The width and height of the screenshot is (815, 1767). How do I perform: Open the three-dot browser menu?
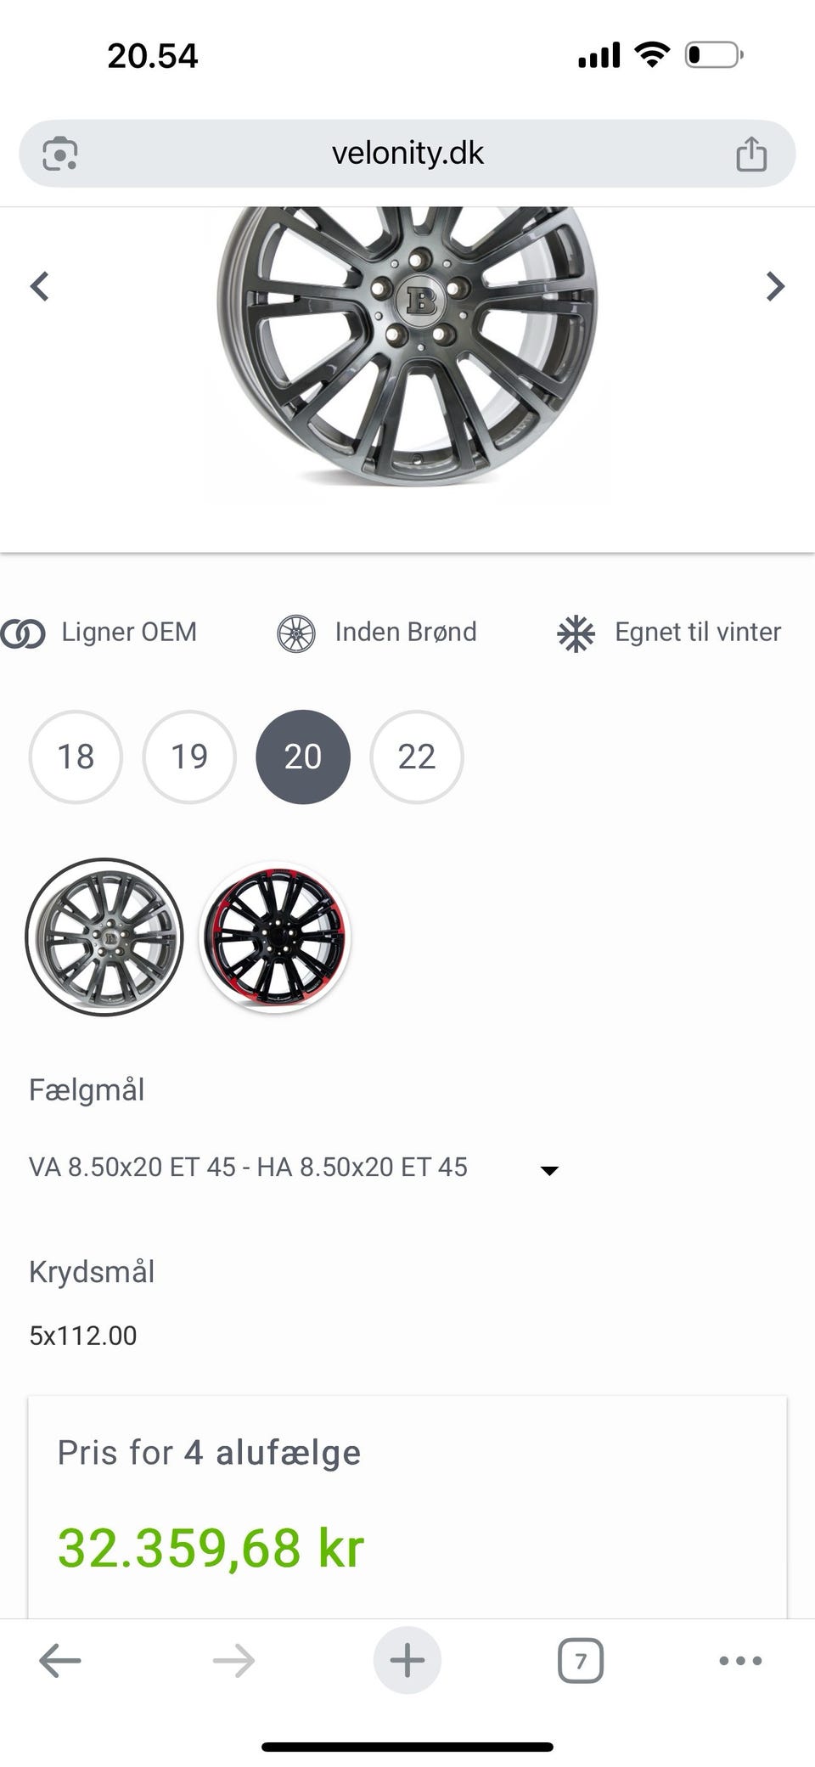pyautogui.click(x=740, y=1660)
